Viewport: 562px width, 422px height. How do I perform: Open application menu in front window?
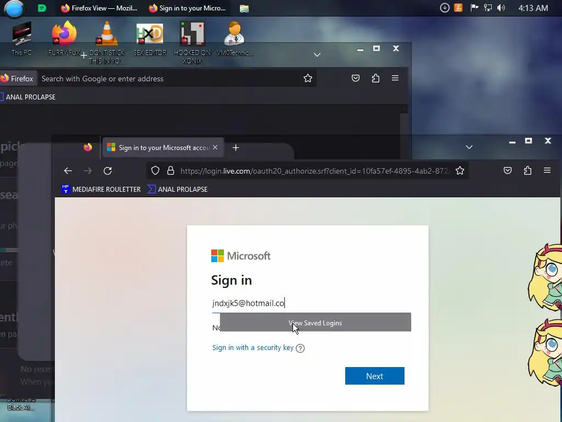tap(547, 171)
